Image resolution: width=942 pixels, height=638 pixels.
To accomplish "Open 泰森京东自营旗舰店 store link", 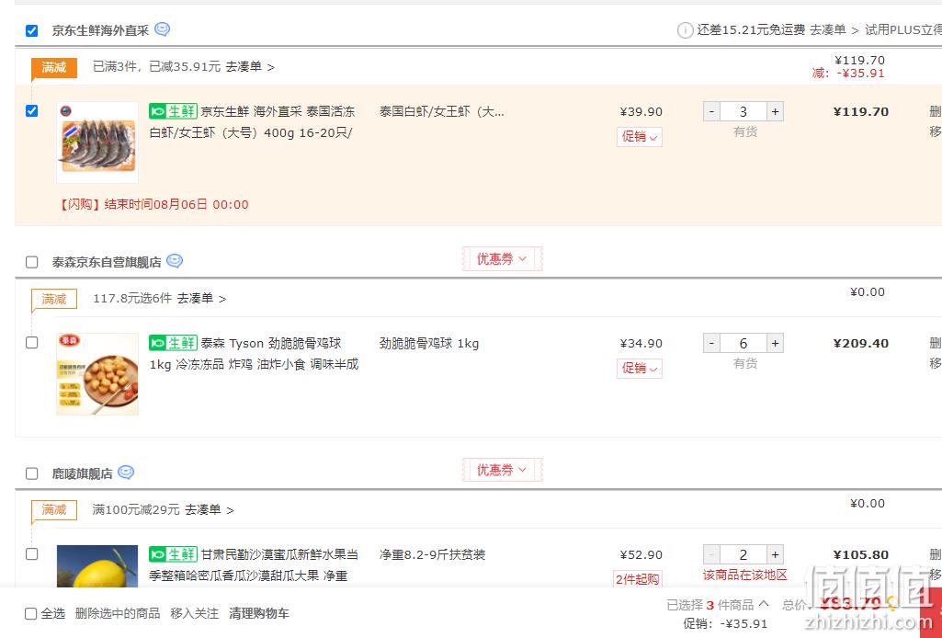I will coord(107,263).
